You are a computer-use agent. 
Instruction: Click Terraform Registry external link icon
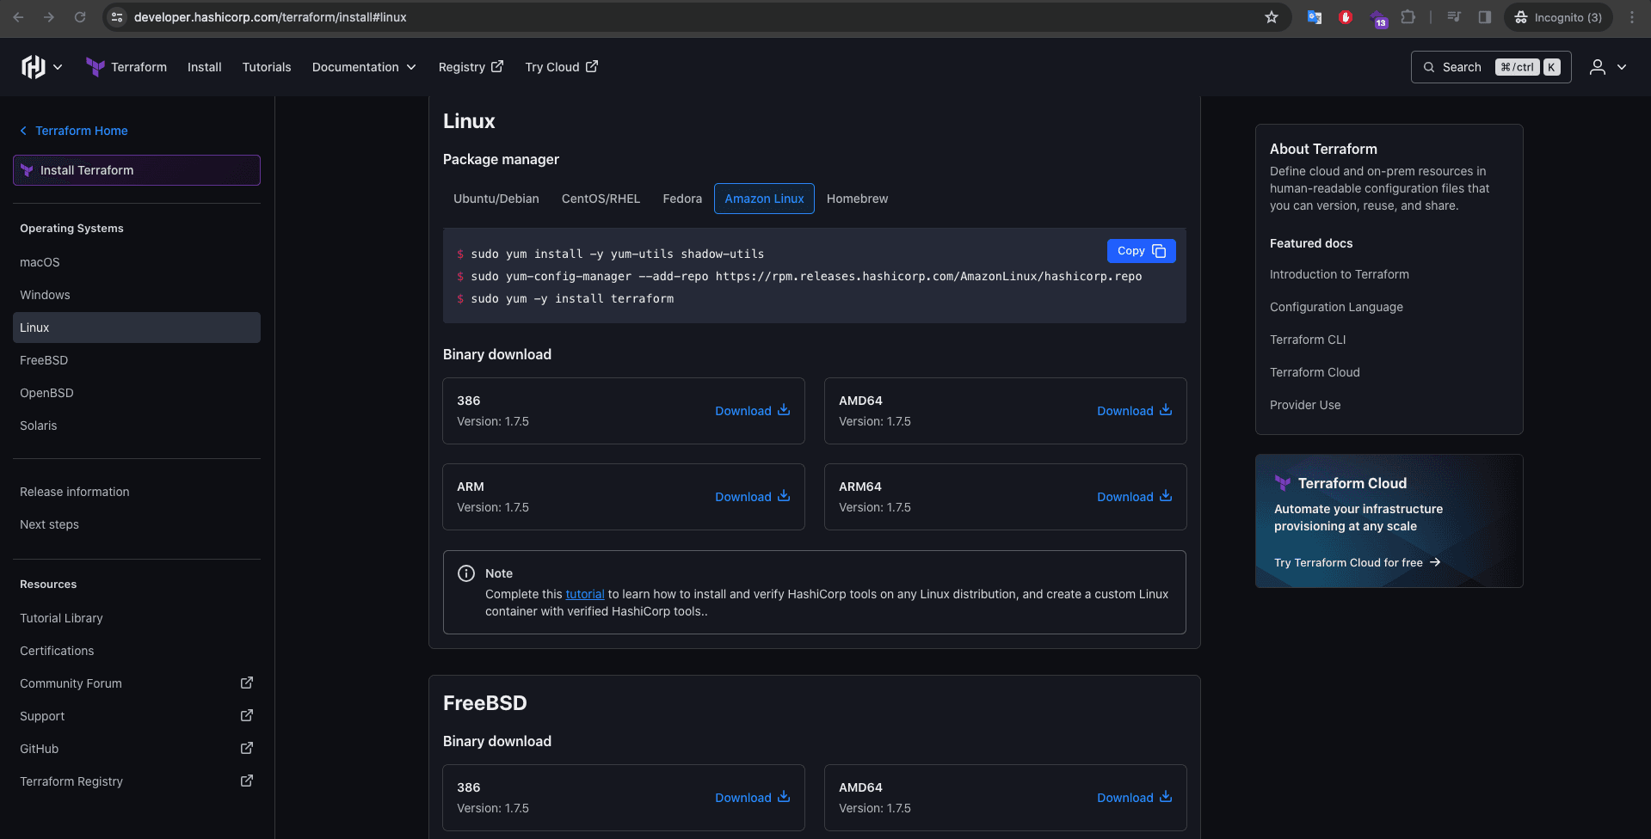(x=247, y=781)
